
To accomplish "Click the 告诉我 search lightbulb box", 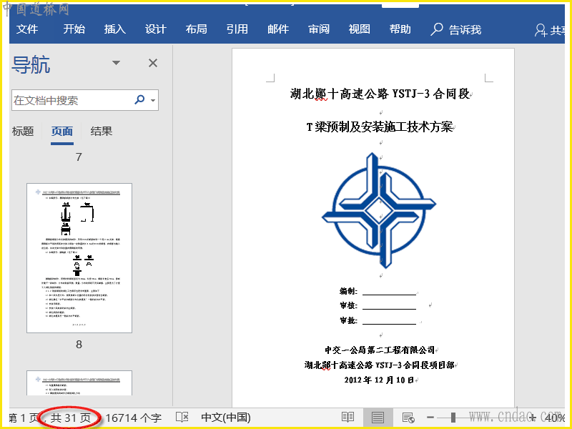I will (456, 29).
